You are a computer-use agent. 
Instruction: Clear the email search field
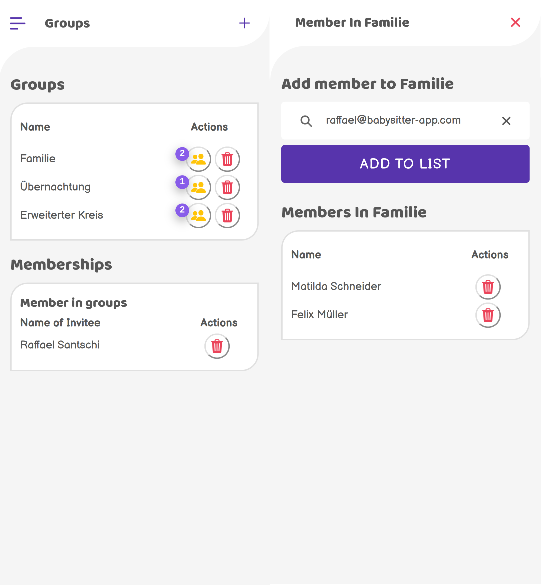click(506, 121)
